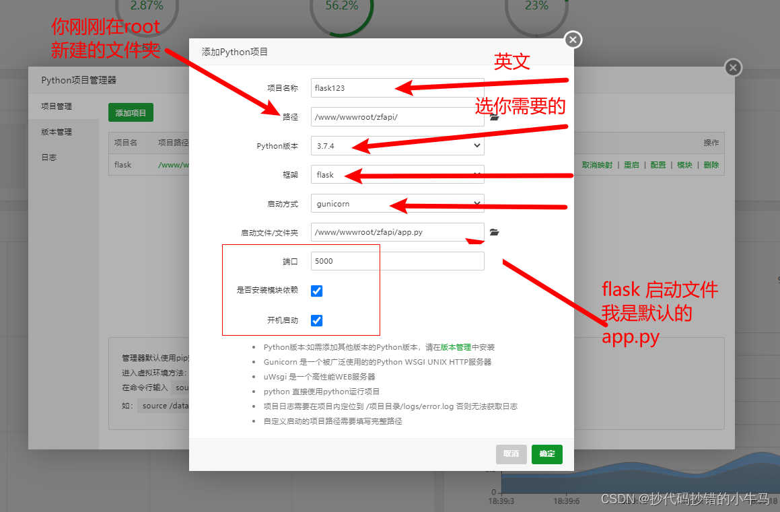Click the 路径 input field
Image resolution: width=780 pixels, height=512 pixels.
398,117
